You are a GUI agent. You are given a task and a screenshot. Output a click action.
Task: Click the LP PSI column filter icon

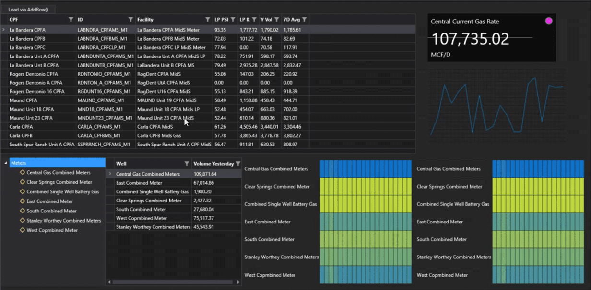pos(234,20)
